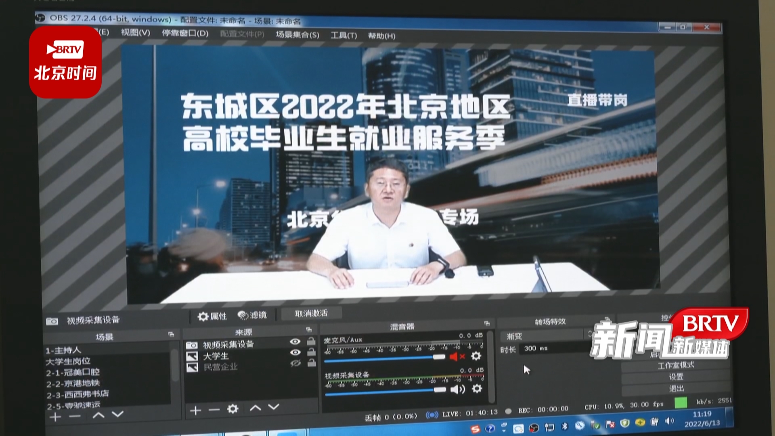Toggle lock on 视频采集设备 source
The image size is (775, 436).
(x=311, y=342)
